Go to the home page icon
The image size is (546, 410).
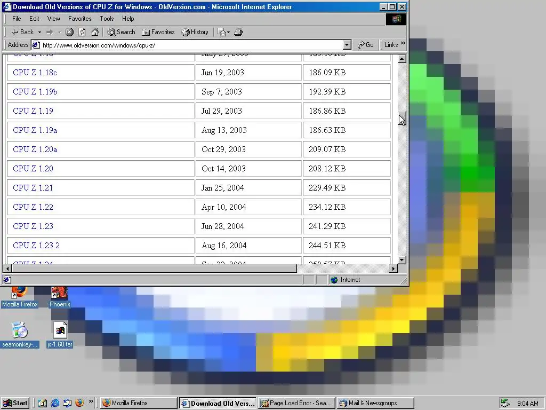coord(95,32)
